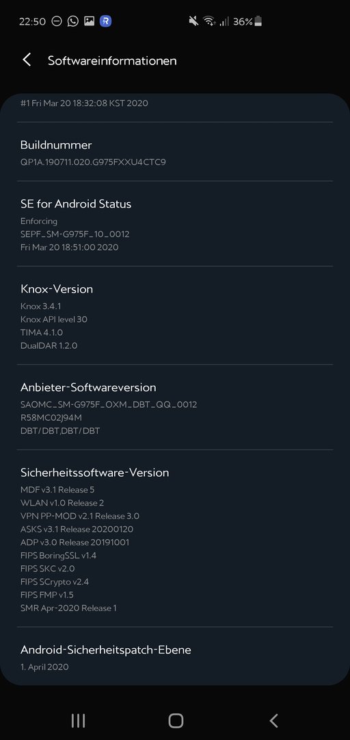This screenshot has height=740, width=350.
Task: Open recent apps with navigation bar button
Action: pyautogui.click(x=78, y=721)
